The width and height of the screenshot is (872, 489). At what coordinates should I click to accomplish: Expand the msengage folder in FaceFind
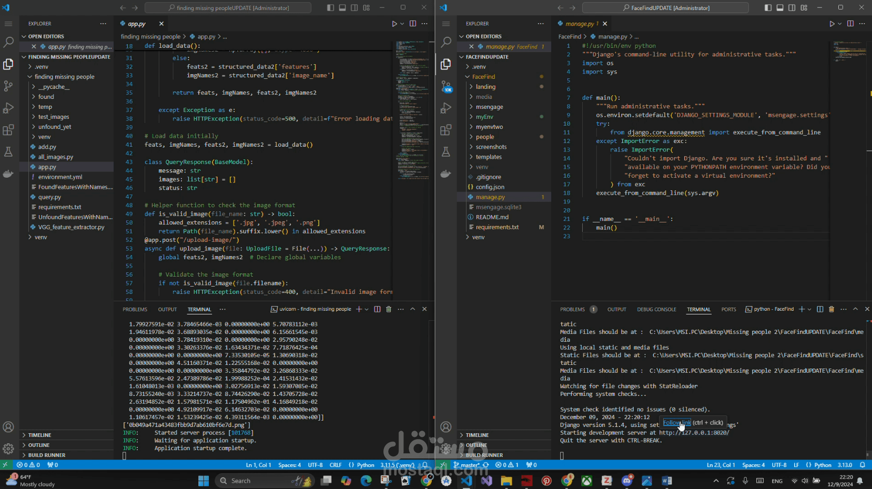point(489,107)
